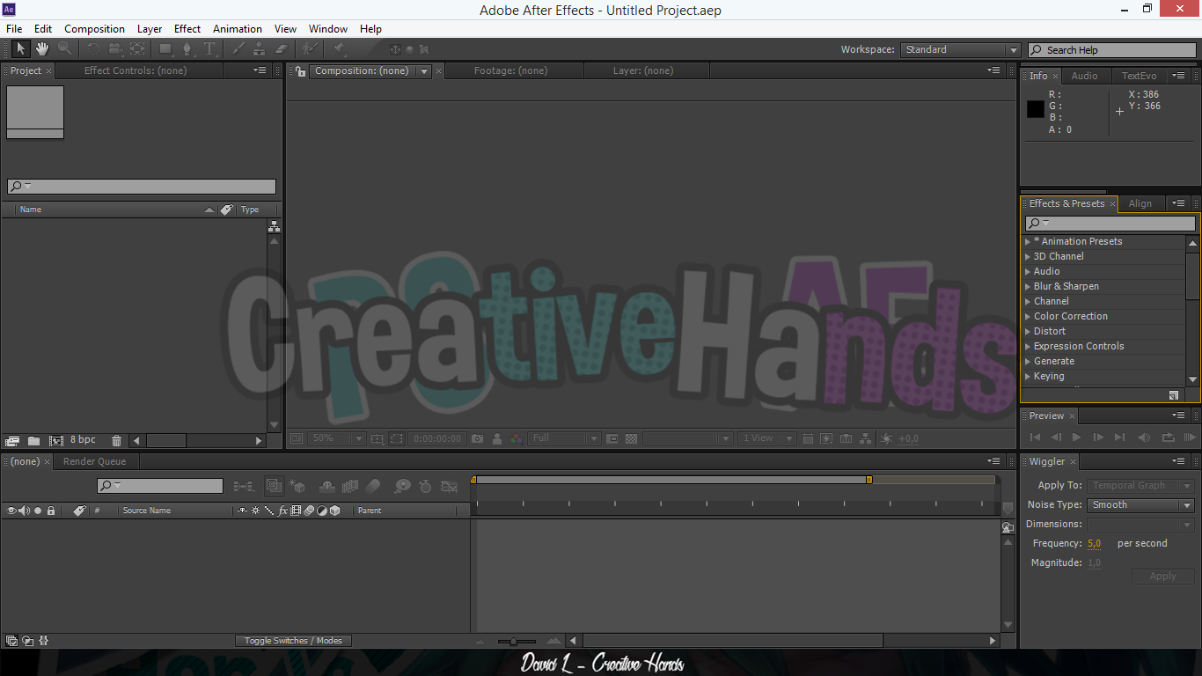
Task: Click Toggle Switches / Modes button
Action: (293, 641)
